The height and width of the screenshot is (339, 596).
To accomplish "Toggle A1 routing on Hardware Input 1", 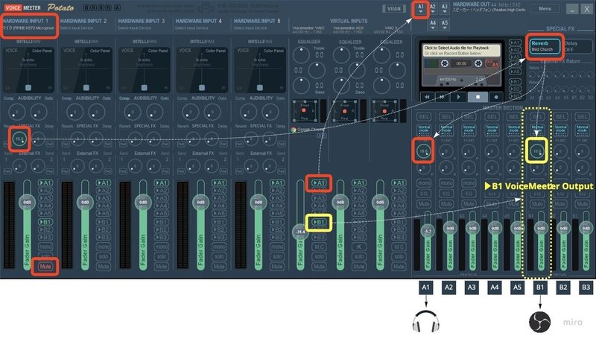I will [x=45, y=183].
